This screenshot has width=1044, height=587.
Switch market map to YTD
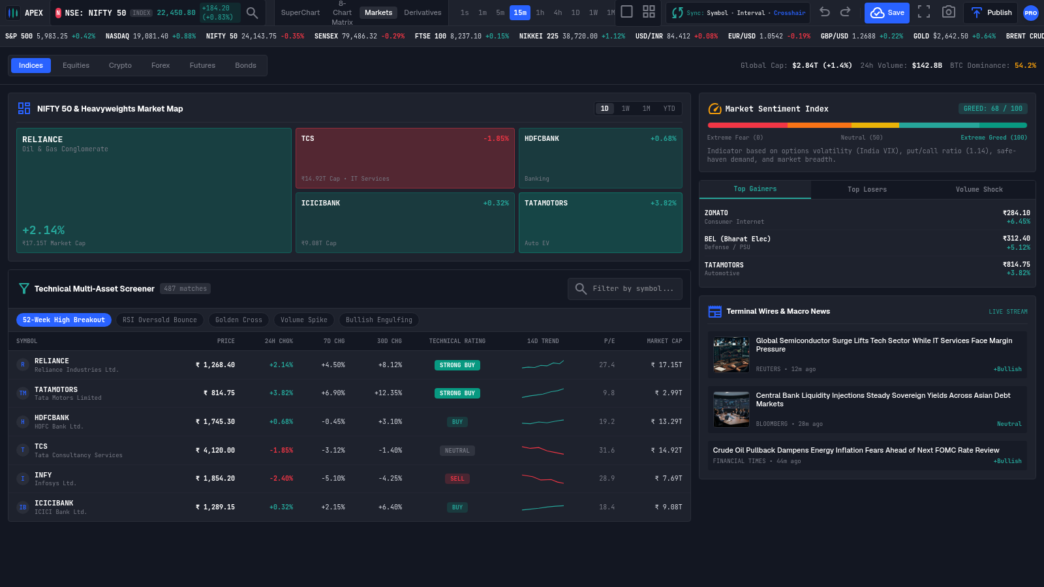coord(669,109)
